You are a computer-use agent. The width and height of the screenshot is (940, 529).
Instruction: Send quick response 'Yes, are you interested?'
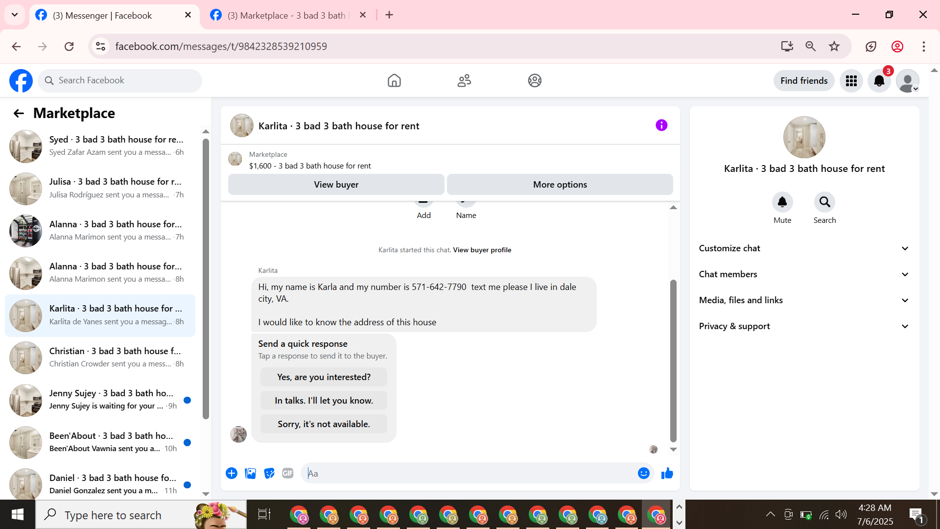point(324,377)
